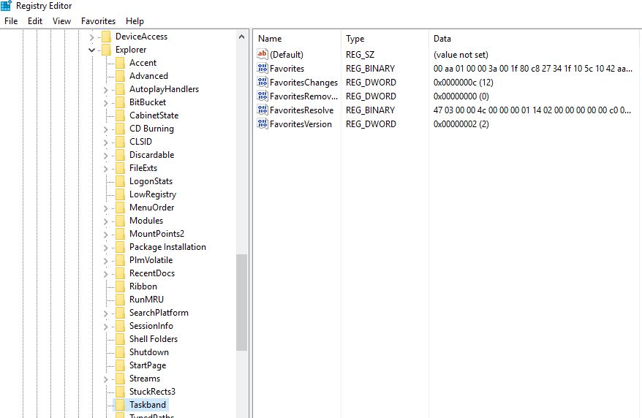The image size is (642, 418).
Task: Click the FavoritesChanges DWORD value icon
Action: coord(263,82)
